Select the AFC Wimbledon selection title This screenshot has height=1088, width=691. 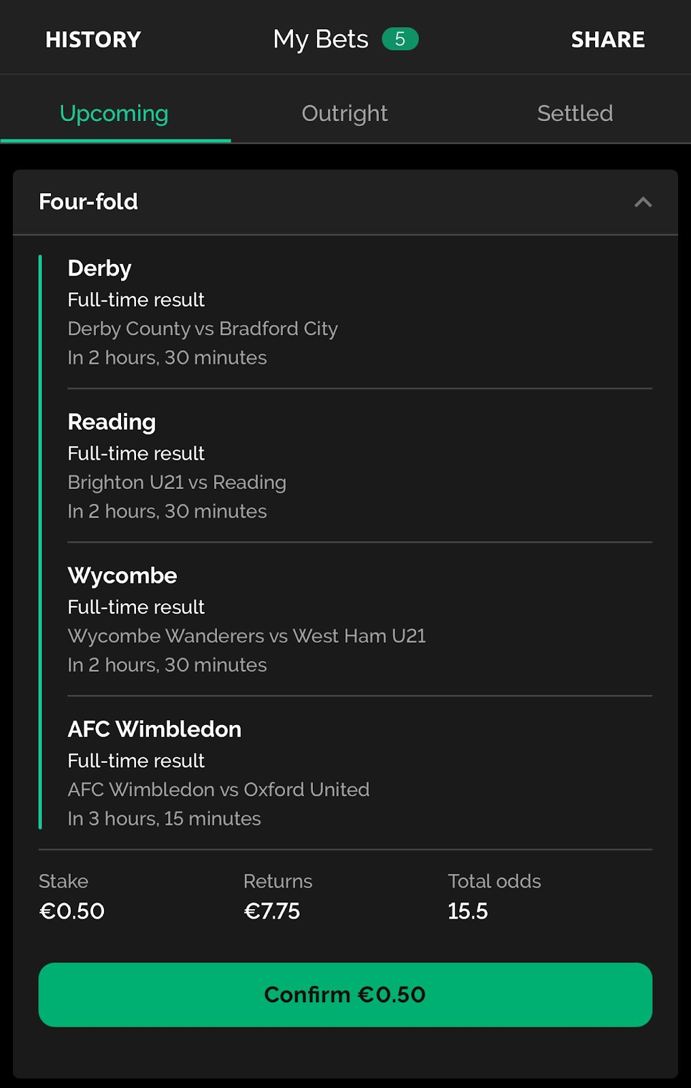(154, 729)
